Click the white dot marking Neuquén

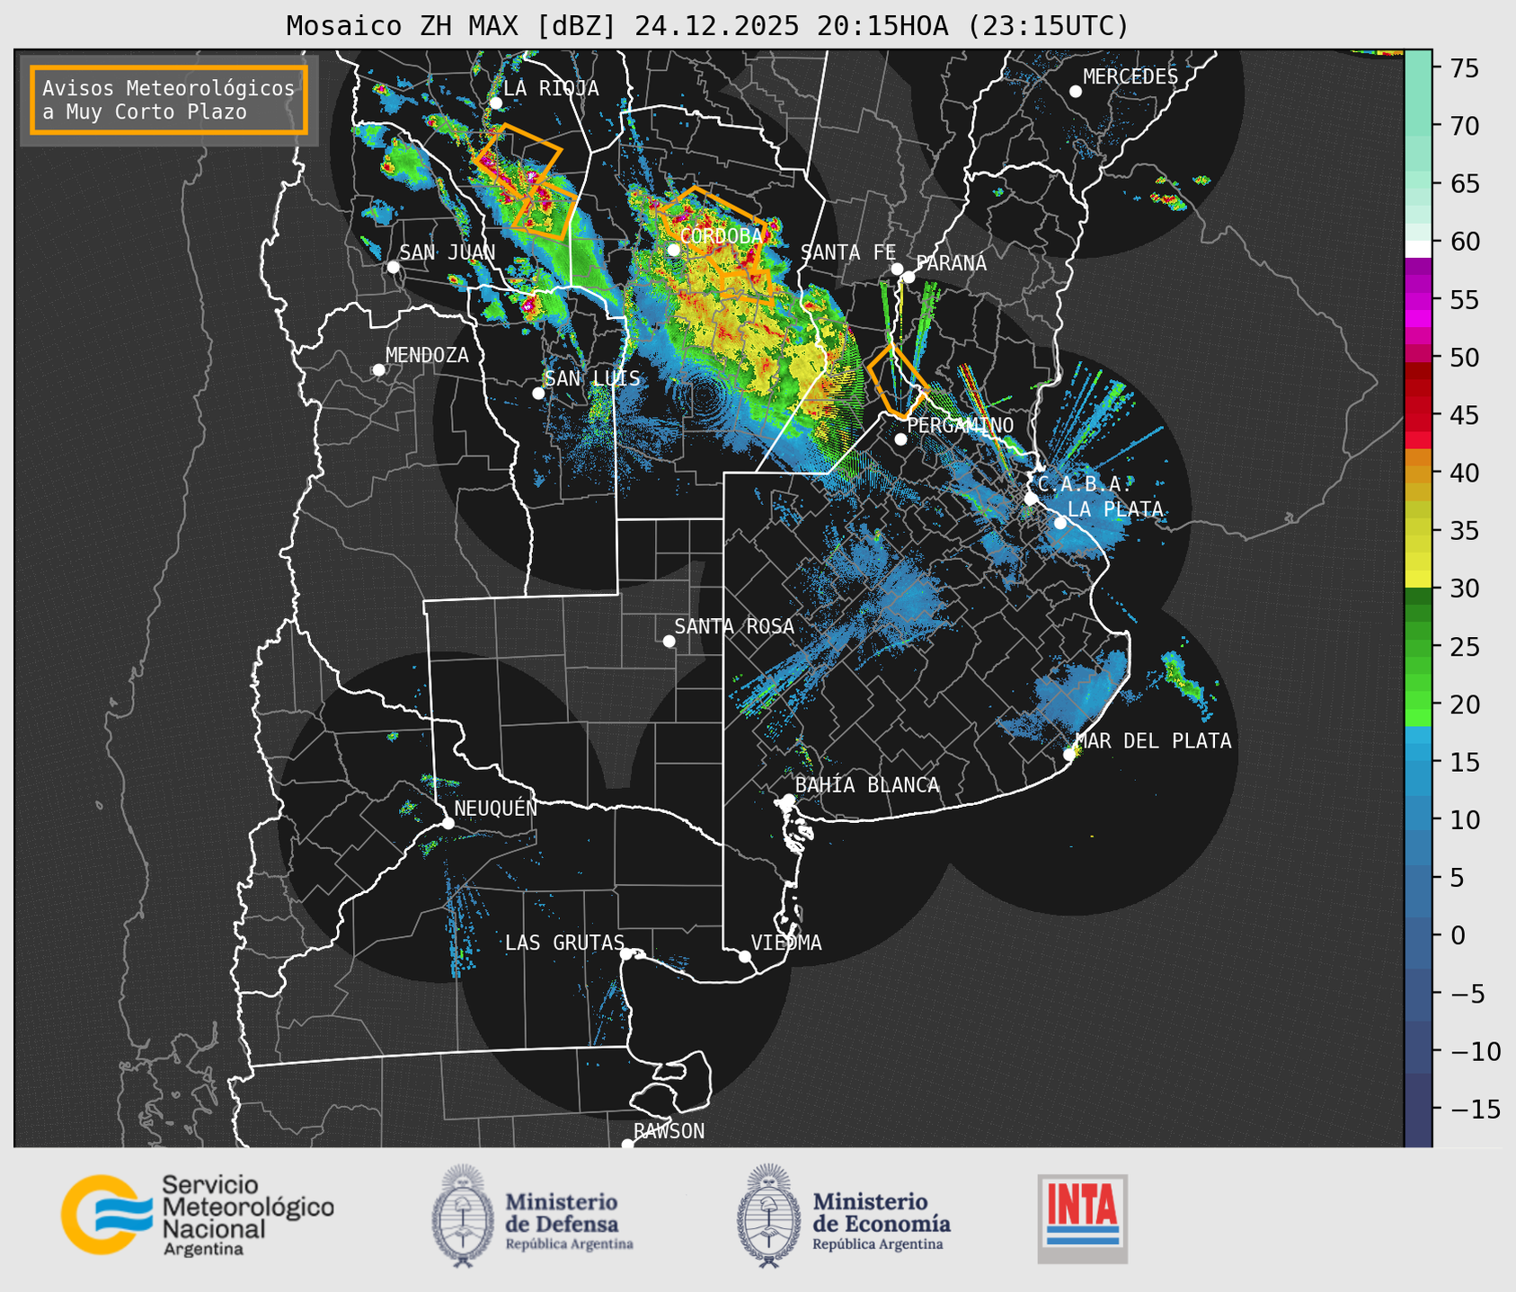click(448, 823)
